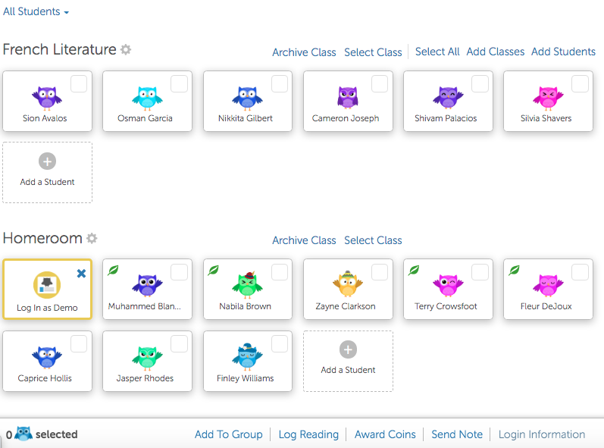Click Zayne Clarkson's orange owl avatar

click(x=348, y=284)
